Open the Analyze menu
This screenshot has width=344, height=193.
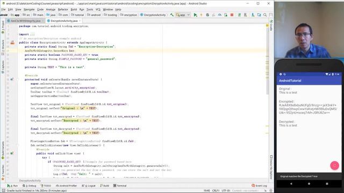[x=51, y=10]
